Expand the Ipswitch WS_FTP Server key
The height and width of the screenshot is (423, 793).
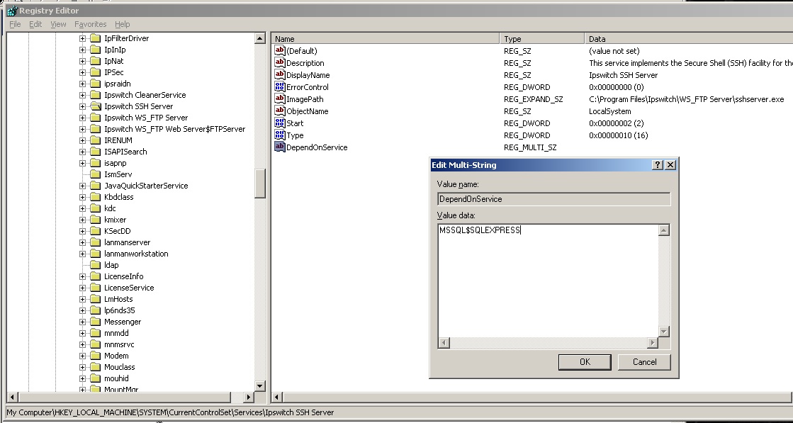82,118
